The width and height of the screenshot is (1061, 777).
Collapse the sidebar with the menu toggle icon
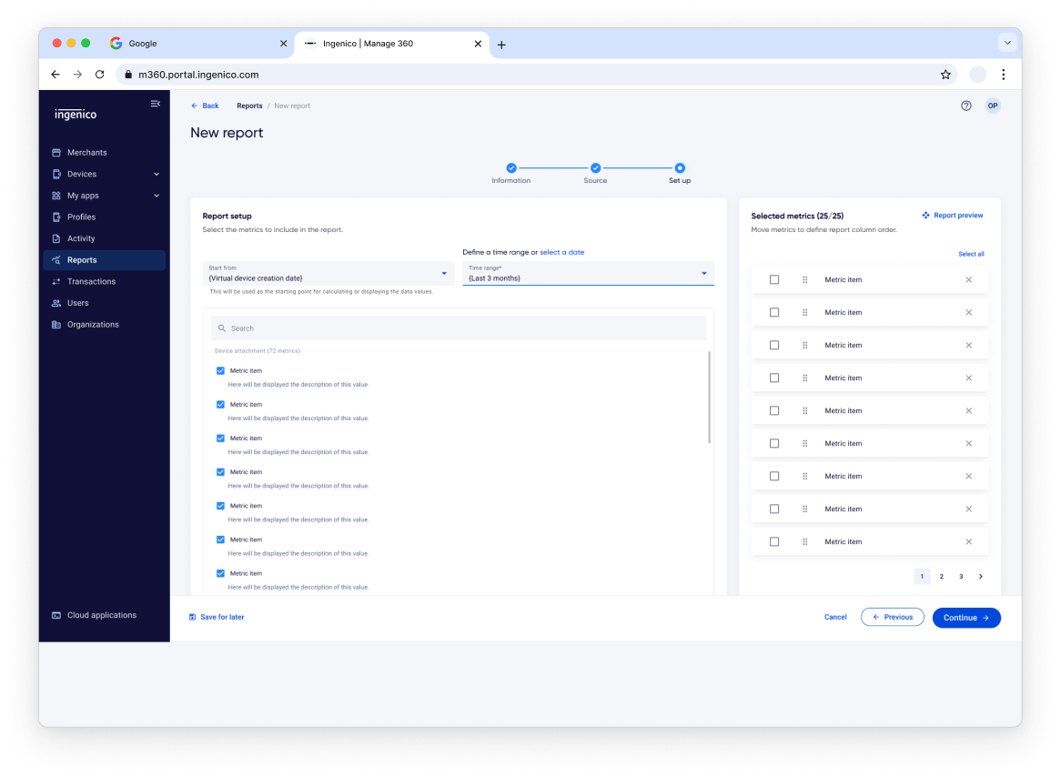pos(155,104)
